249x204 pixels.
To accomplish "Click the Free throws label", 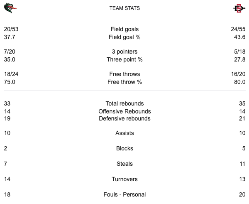I will tap(124, 74).
